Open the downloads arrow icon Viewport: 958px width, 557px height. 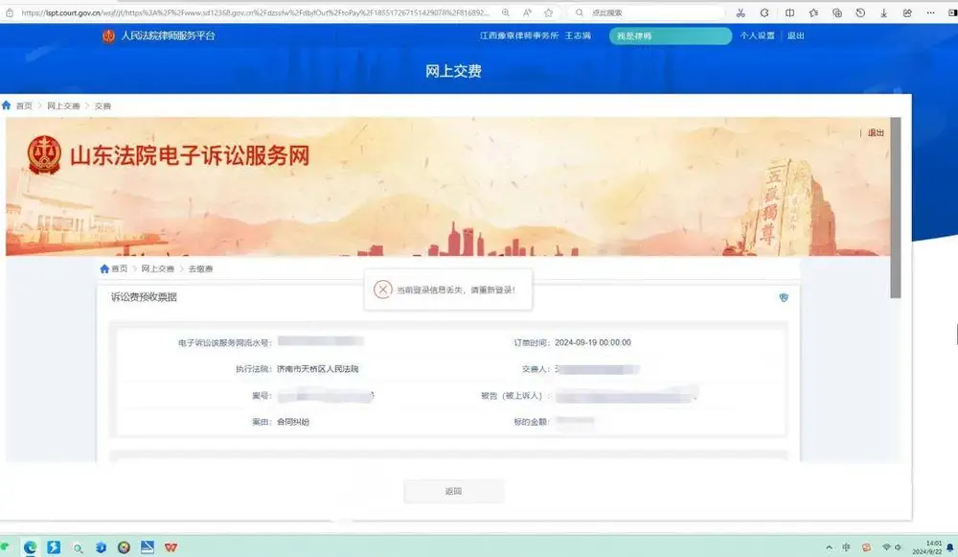pyautogui.click(x=883, y=12)
